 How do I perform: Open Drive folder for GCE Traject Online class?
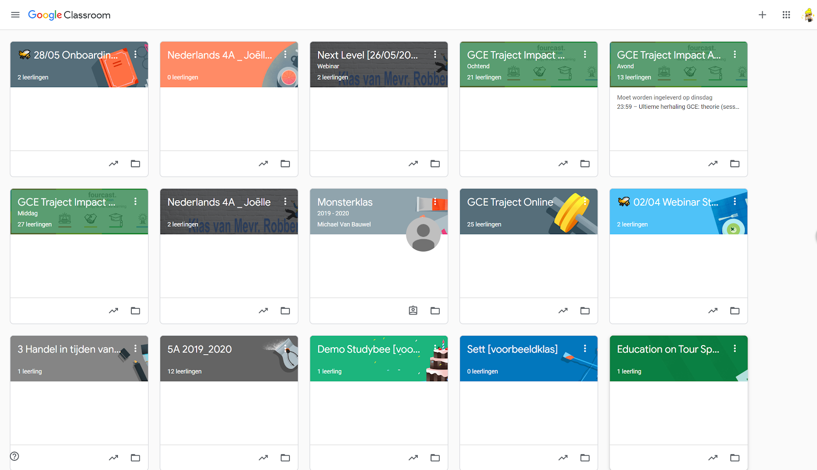click(585, 311)
